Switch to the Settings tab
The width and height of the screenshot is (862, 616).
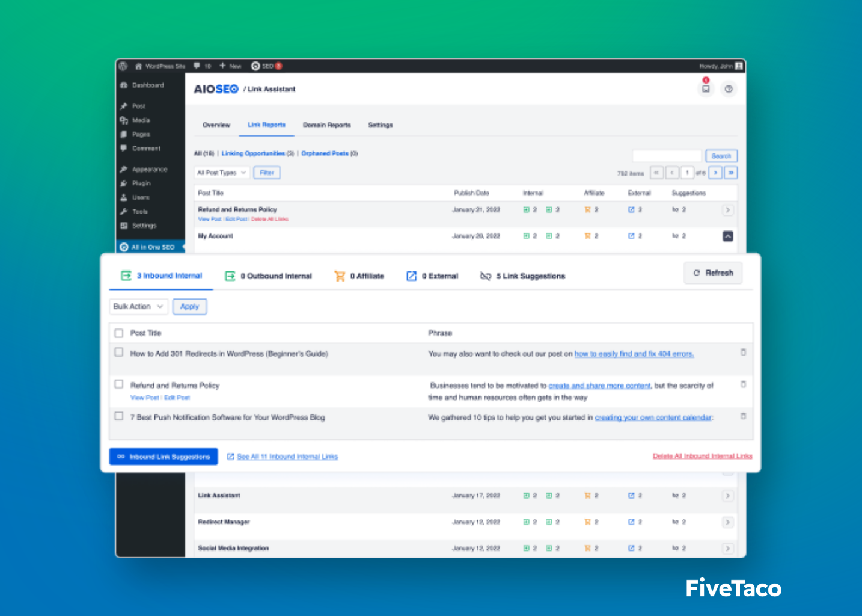[381, 125]
